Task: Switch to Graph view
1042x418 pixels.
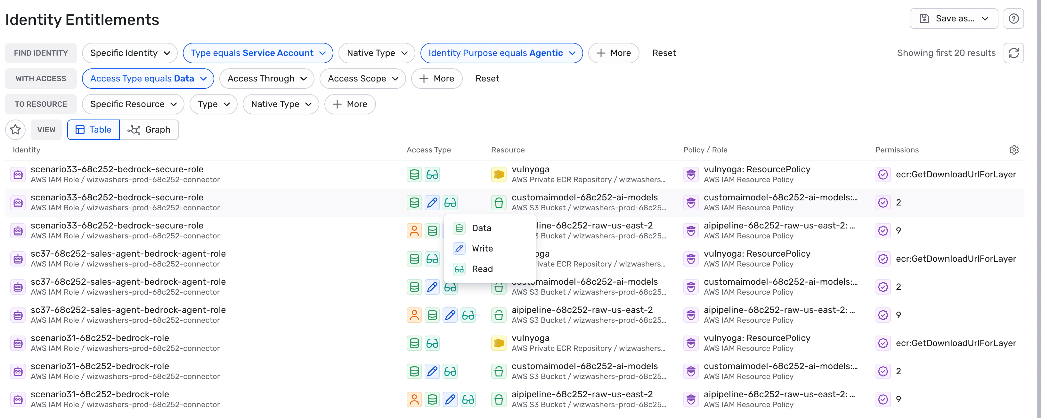Action: point(149,130)
